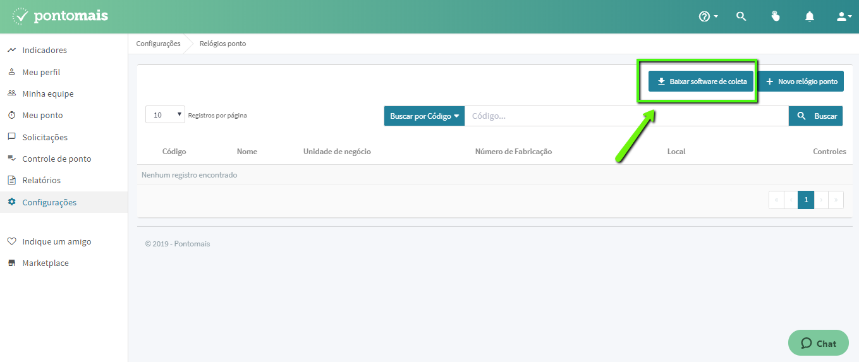Screen dimensions: 859x362
Task: Go to Solicitações
Action: point(45,137)
